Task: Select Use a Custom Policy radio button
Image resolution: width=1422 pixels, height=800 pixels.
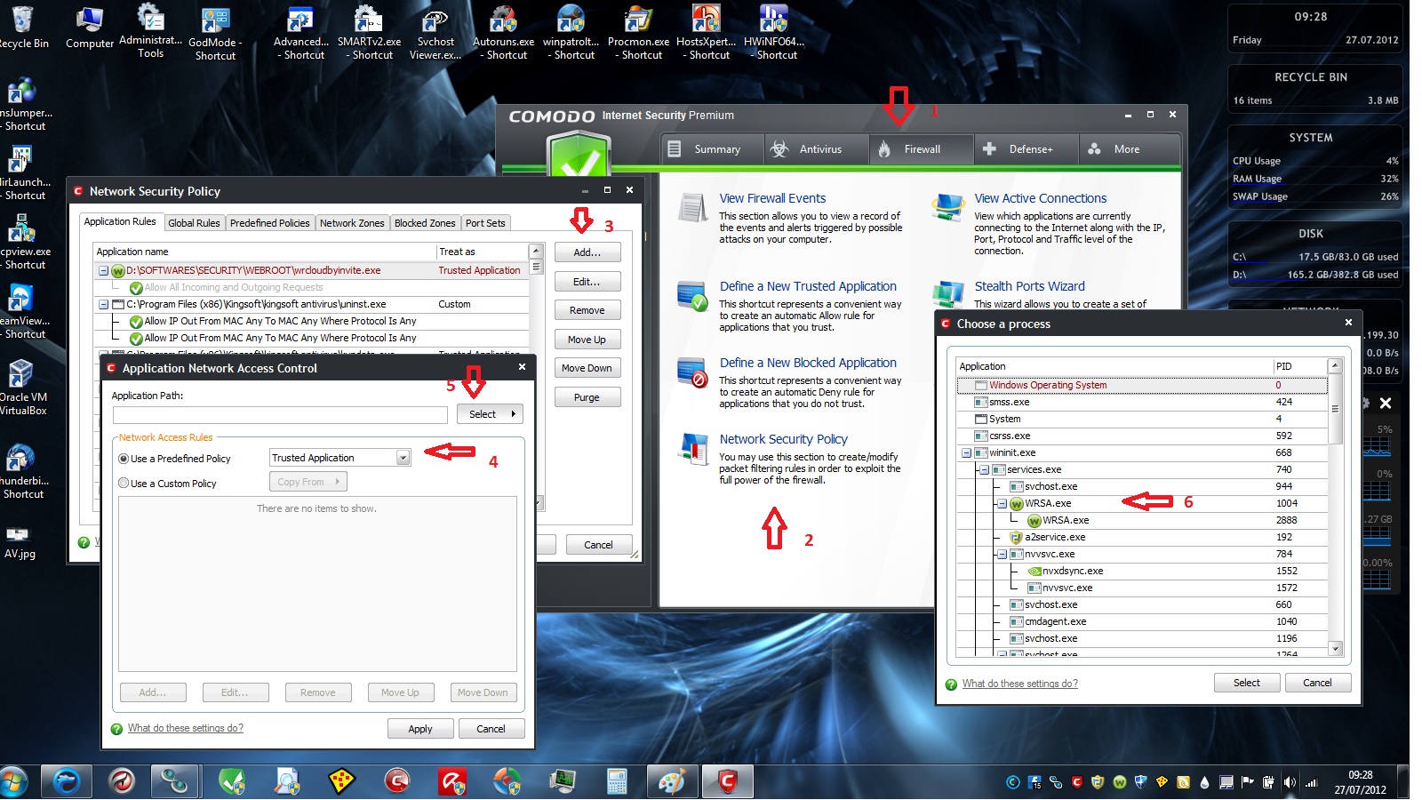Action: pyautogui.click(x=124, y=484)
